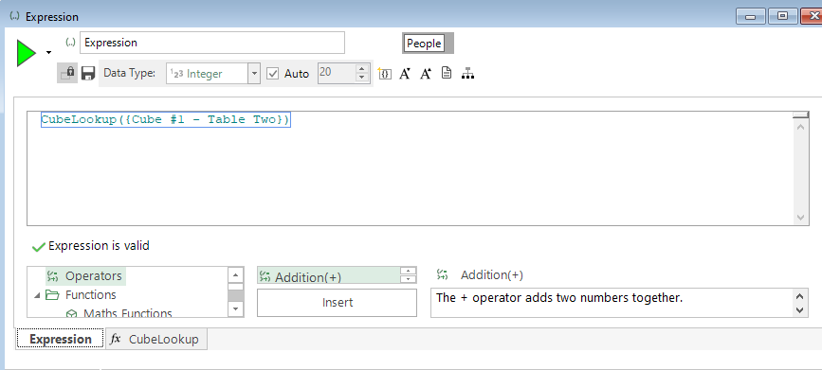Click the editor vertical scrollbar up arrow
Image resolution: width=822 pixels, height=370 pixels.
(x=800, y=127)
